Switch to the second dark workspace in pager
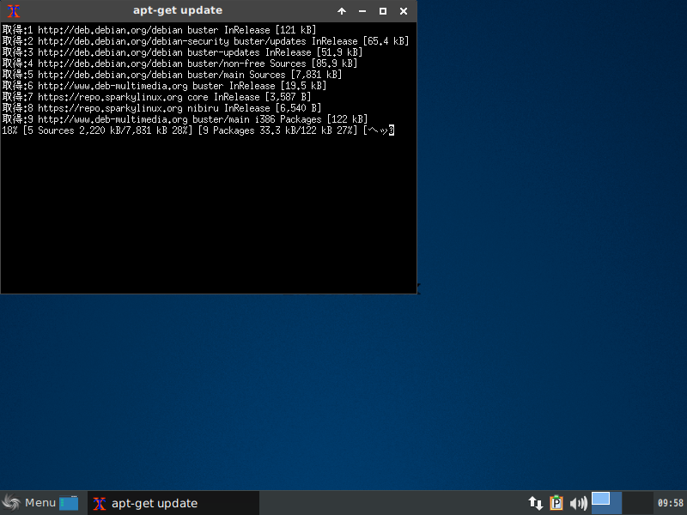 pos(637,503)
